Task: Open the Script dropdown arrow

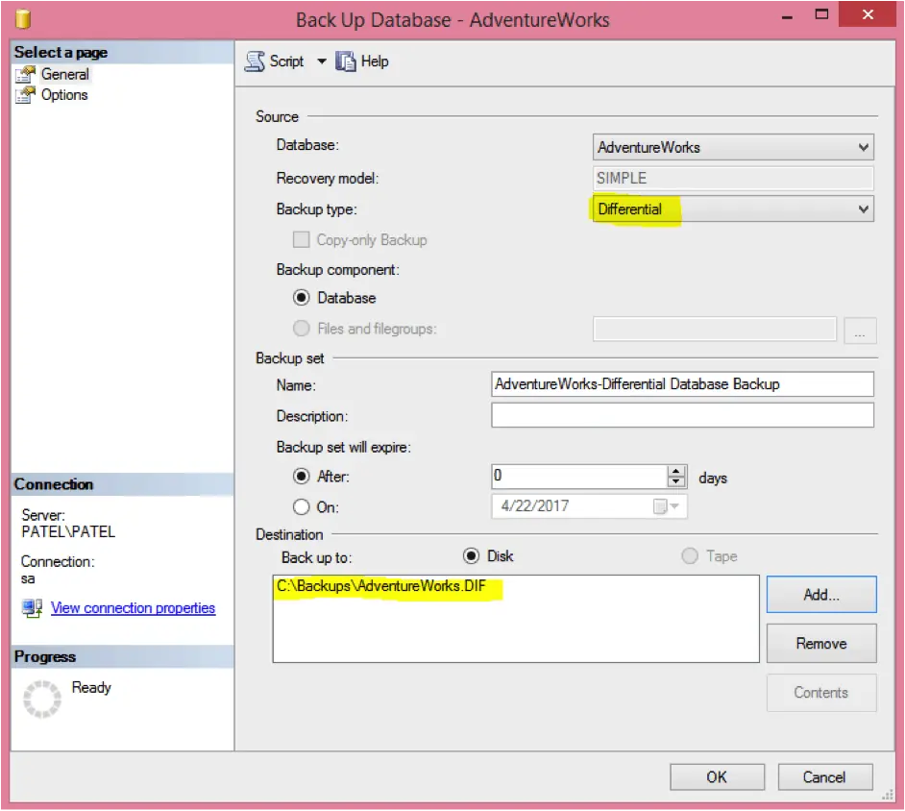Action: 322,61
